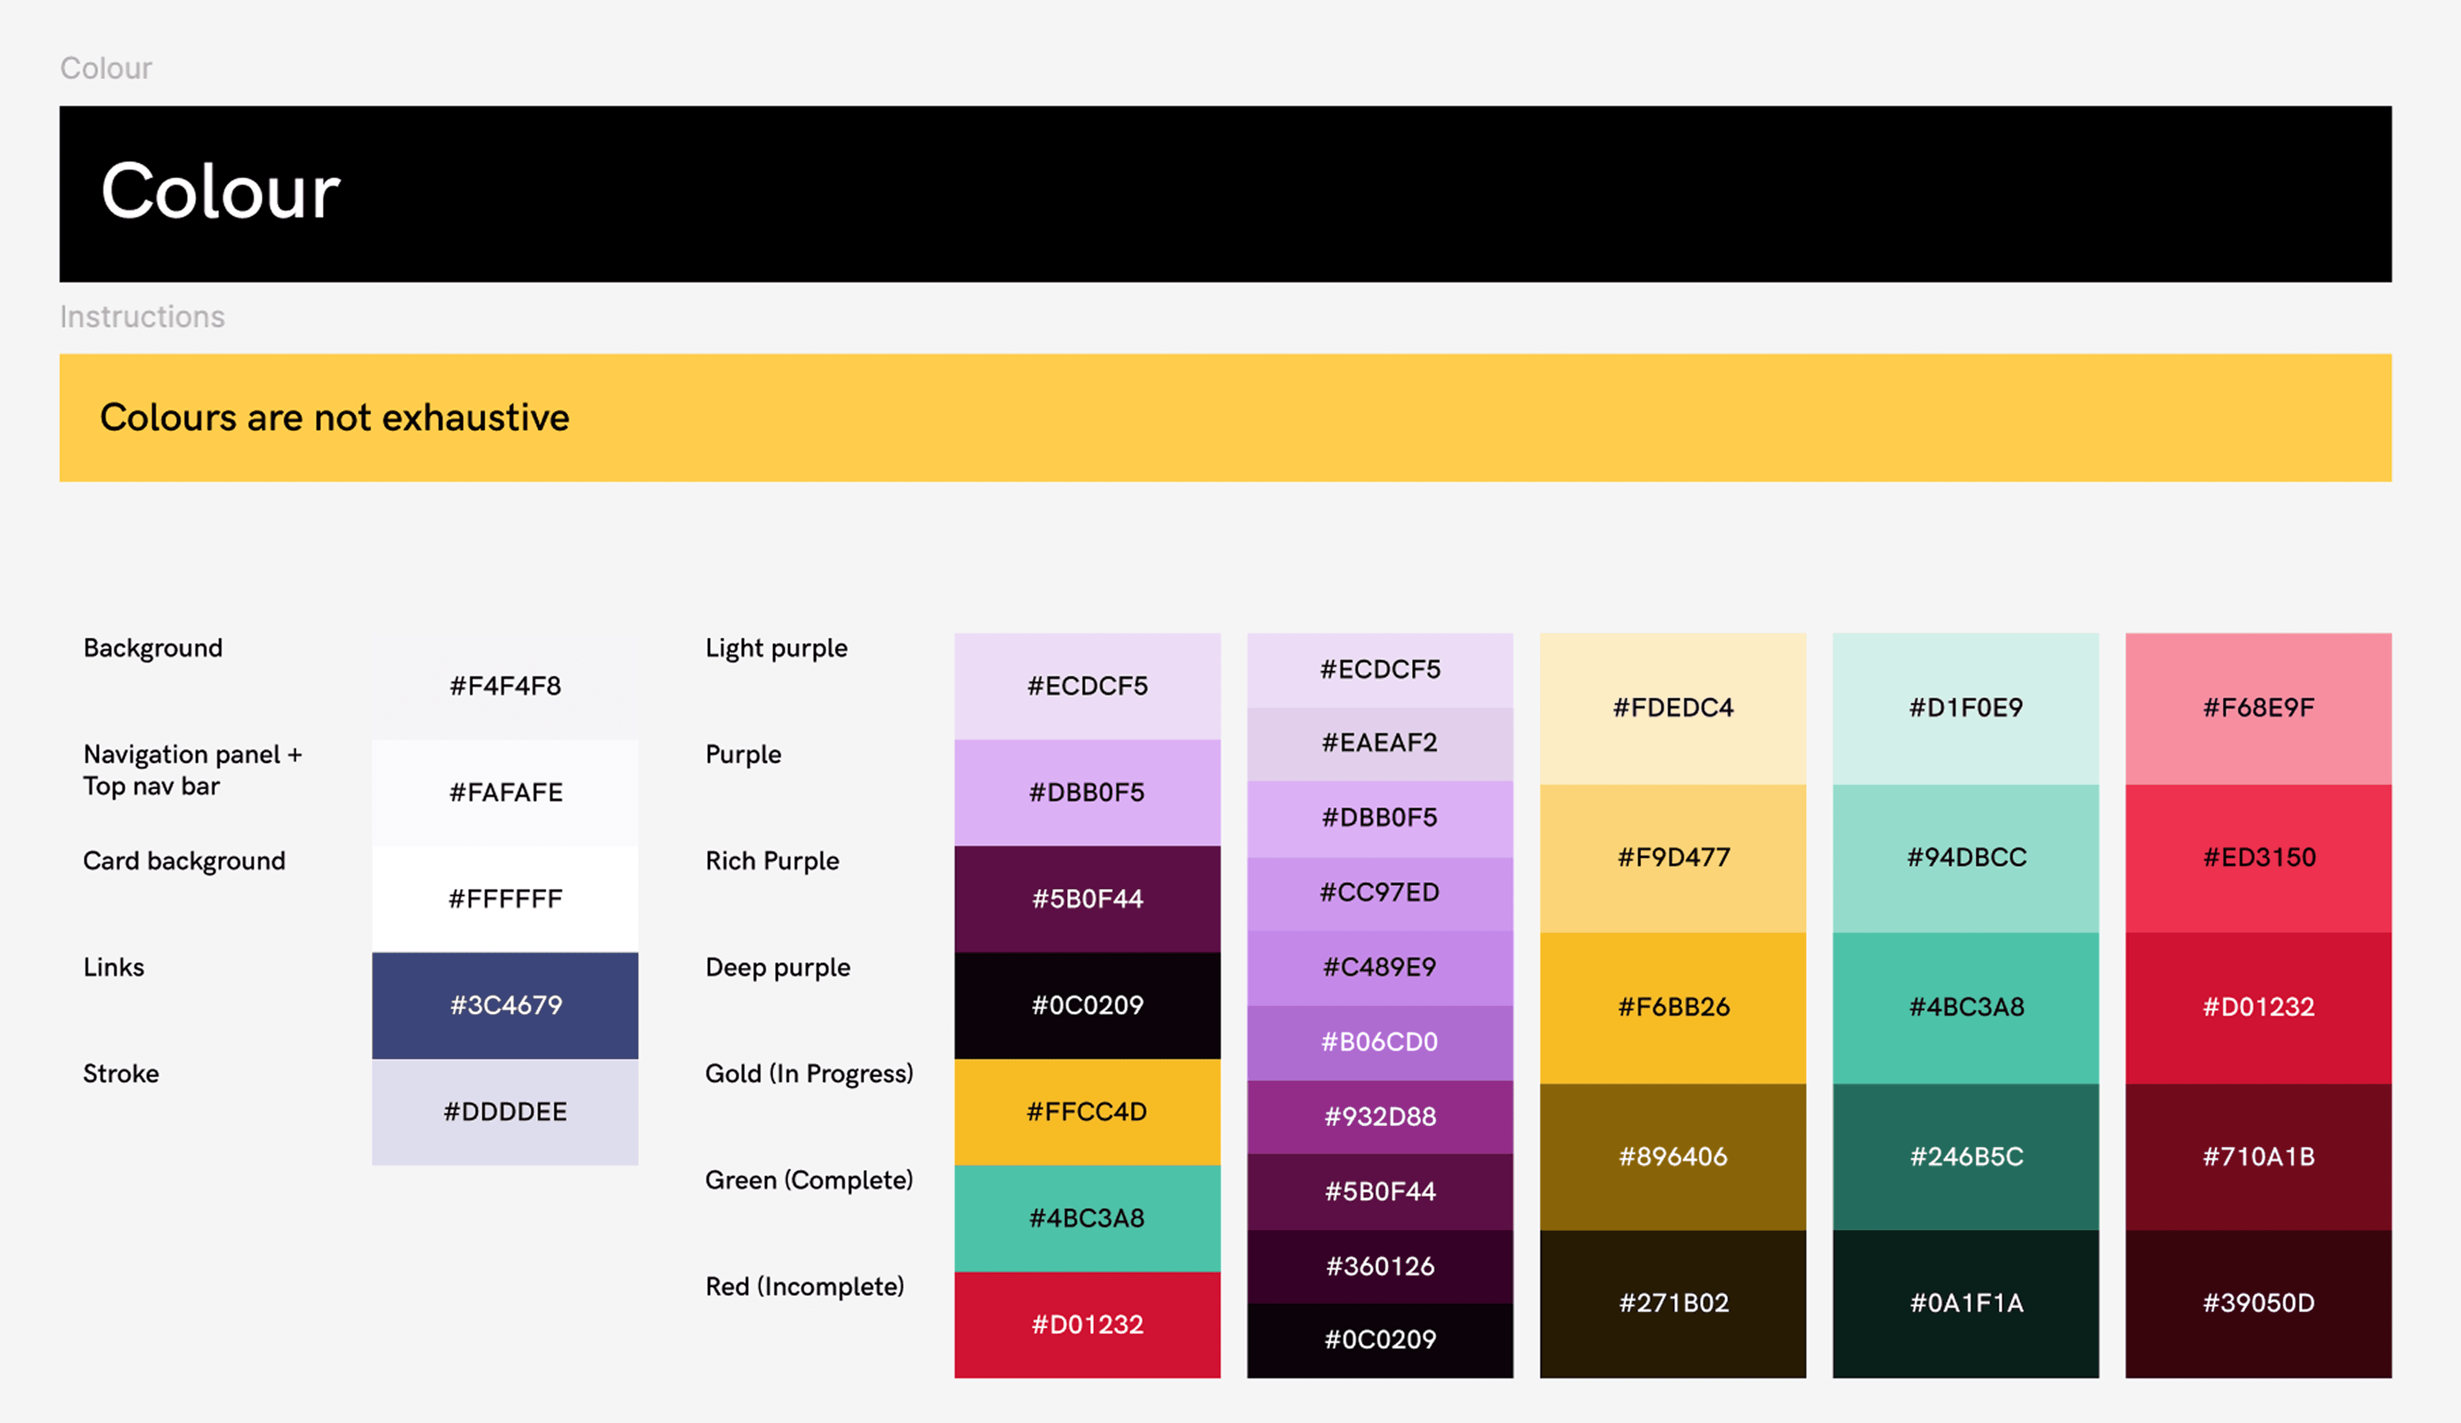The image size is (2461, 1423).
Task: Select the grey Instructions frame label
Action: point(142,316)
